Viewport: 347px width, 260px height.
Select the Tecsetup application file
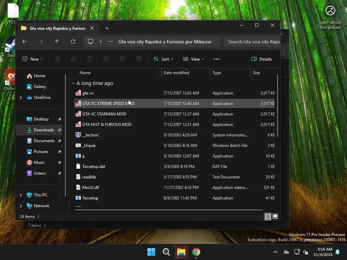pyautogui.click(x=175, y=198)
